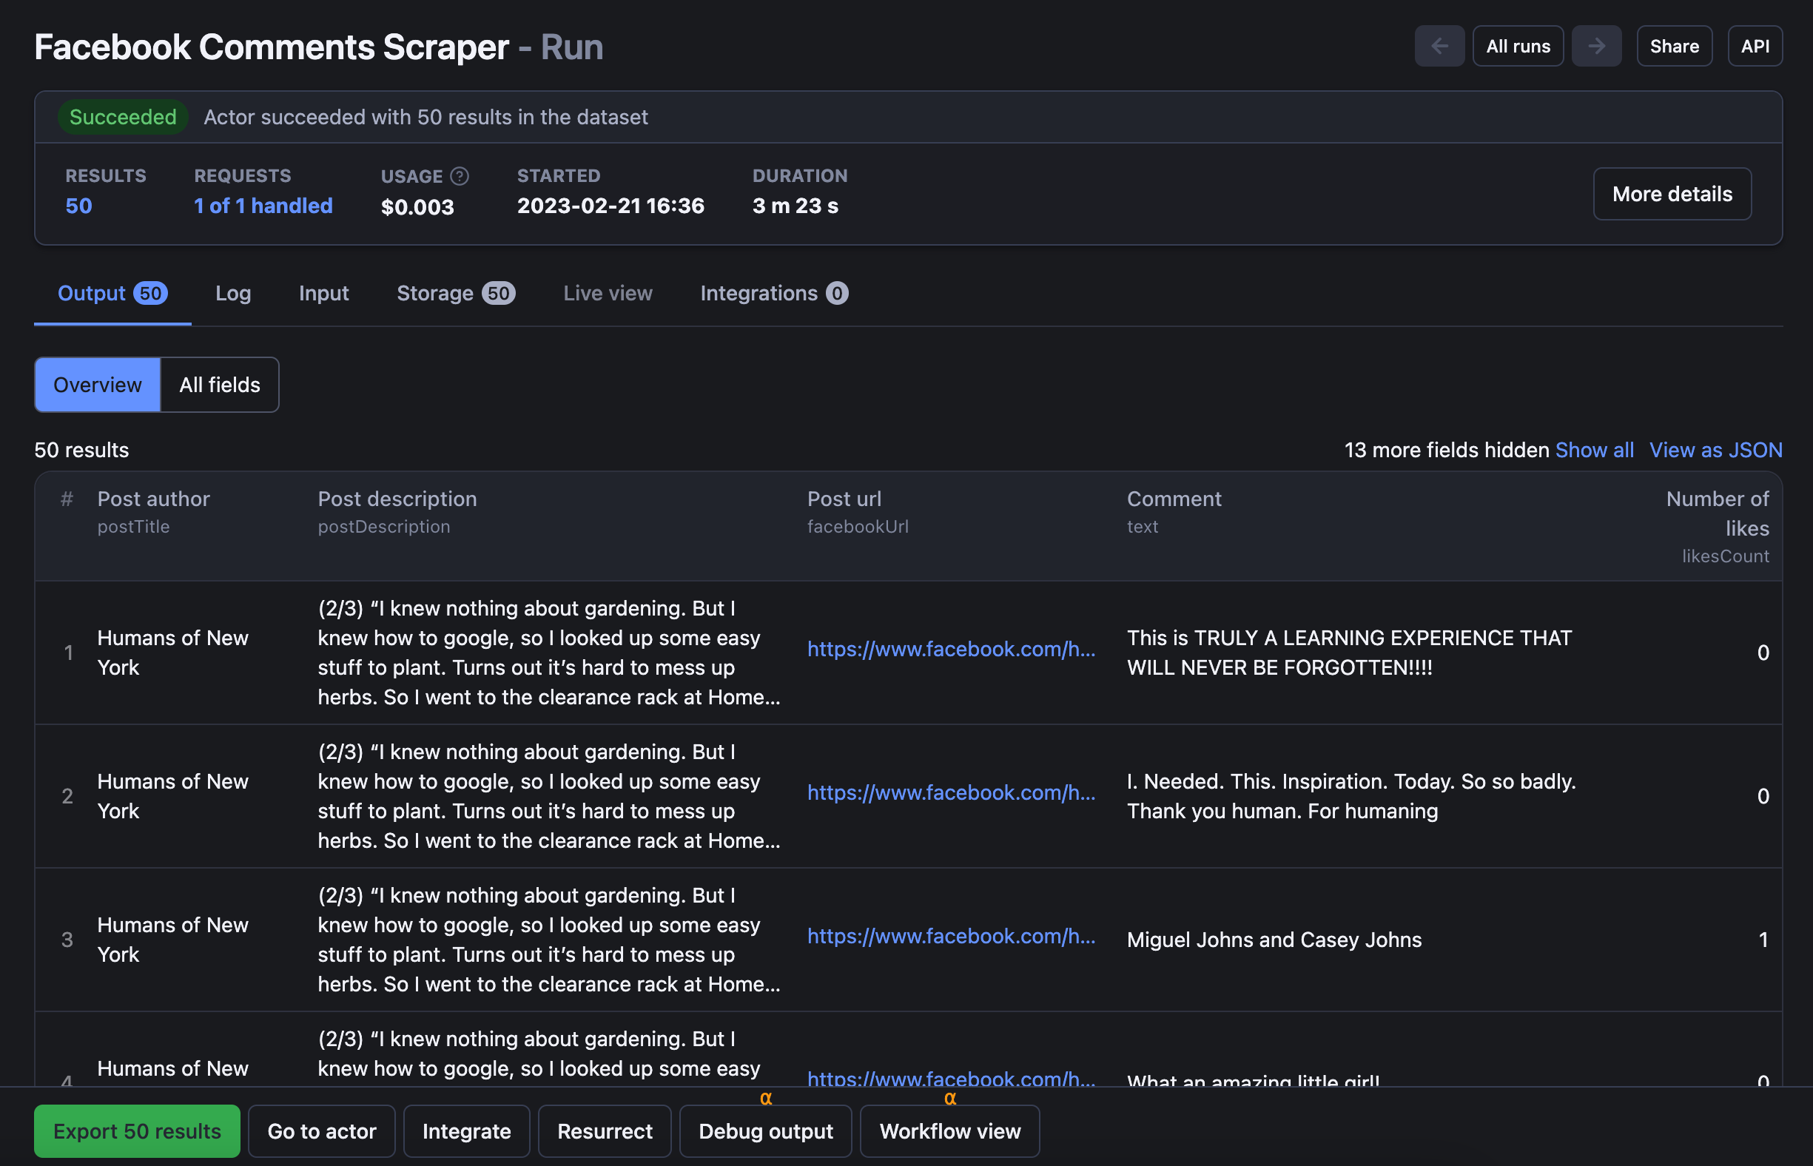Open Post url link in row 3
This screenshot has height=1166, width=1813.
(950, 936)
